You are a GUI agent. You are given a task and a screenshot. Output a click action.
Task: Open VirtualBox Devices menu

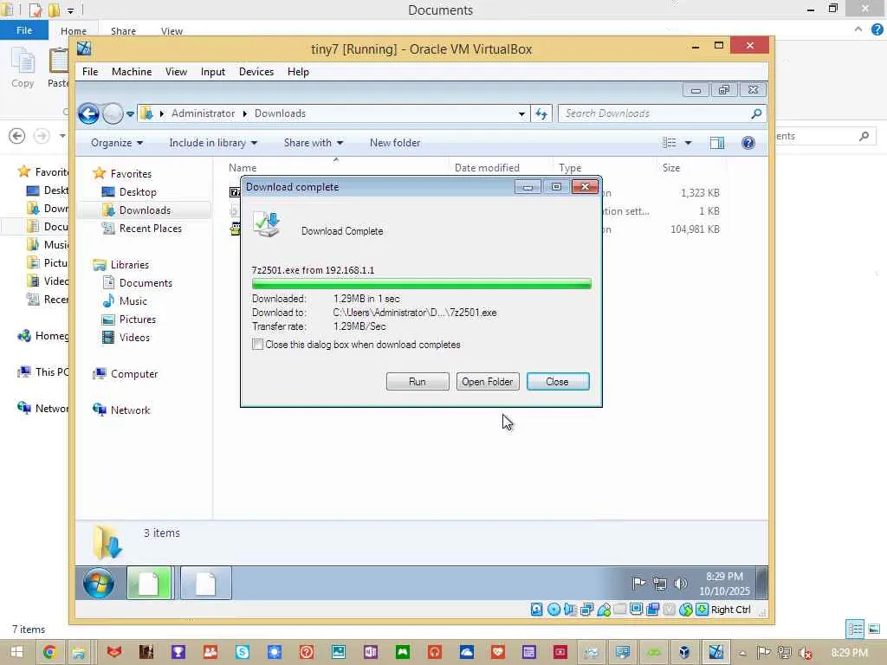256,72
